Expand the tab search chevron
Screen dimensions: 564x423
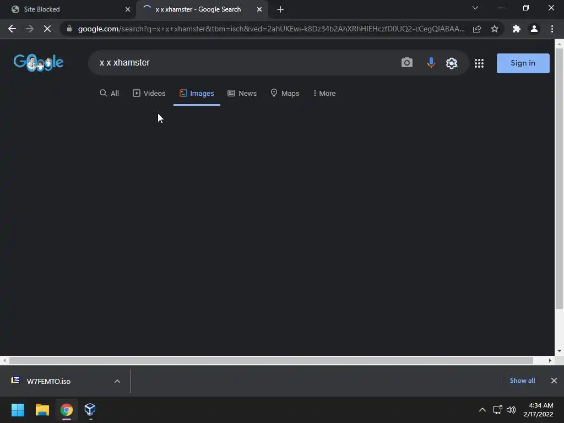pyautogui.click(x=475, y=8)
